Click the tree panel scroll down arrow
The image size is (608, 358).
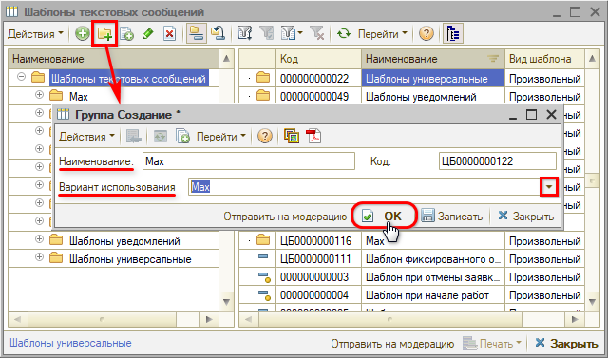[x=227, y=302]
